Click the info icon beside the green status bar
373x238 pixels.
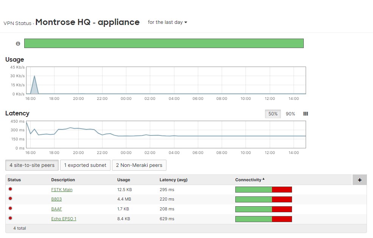pos(18,44)
